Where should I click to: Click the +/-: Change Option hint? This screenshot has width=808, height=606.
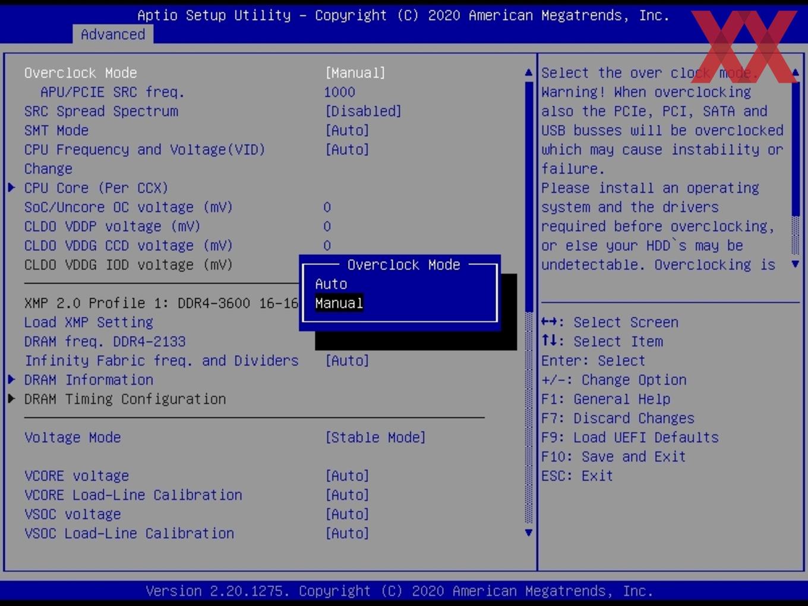point(614,380)
